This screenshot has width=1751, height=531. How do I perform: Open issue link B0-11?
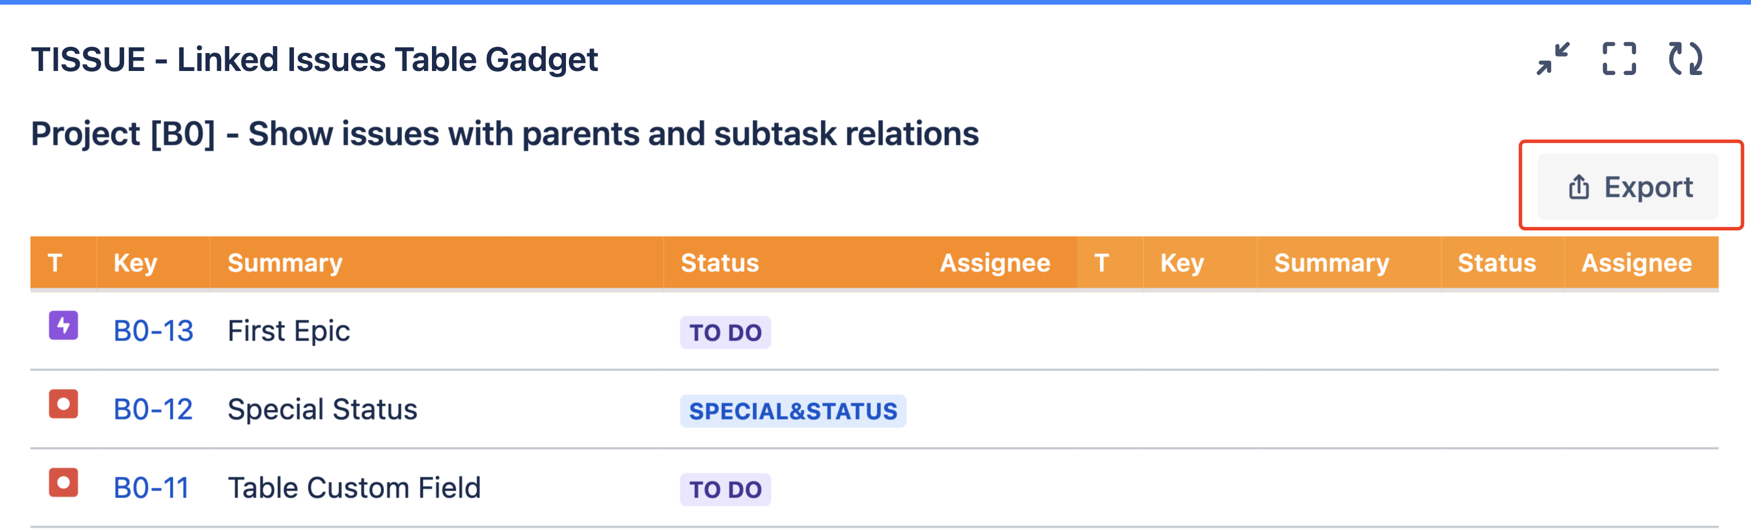coord(151,488)
